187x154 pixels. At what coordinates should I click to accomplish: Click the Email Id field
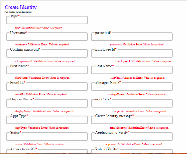coord(47,87)
